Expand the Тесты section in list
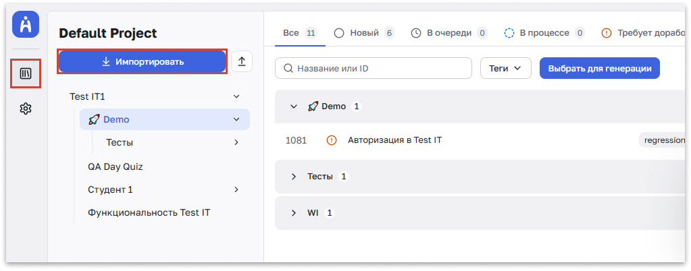Image resolution: width=691 pixels, height=271 pixels. tap(294, 177)
